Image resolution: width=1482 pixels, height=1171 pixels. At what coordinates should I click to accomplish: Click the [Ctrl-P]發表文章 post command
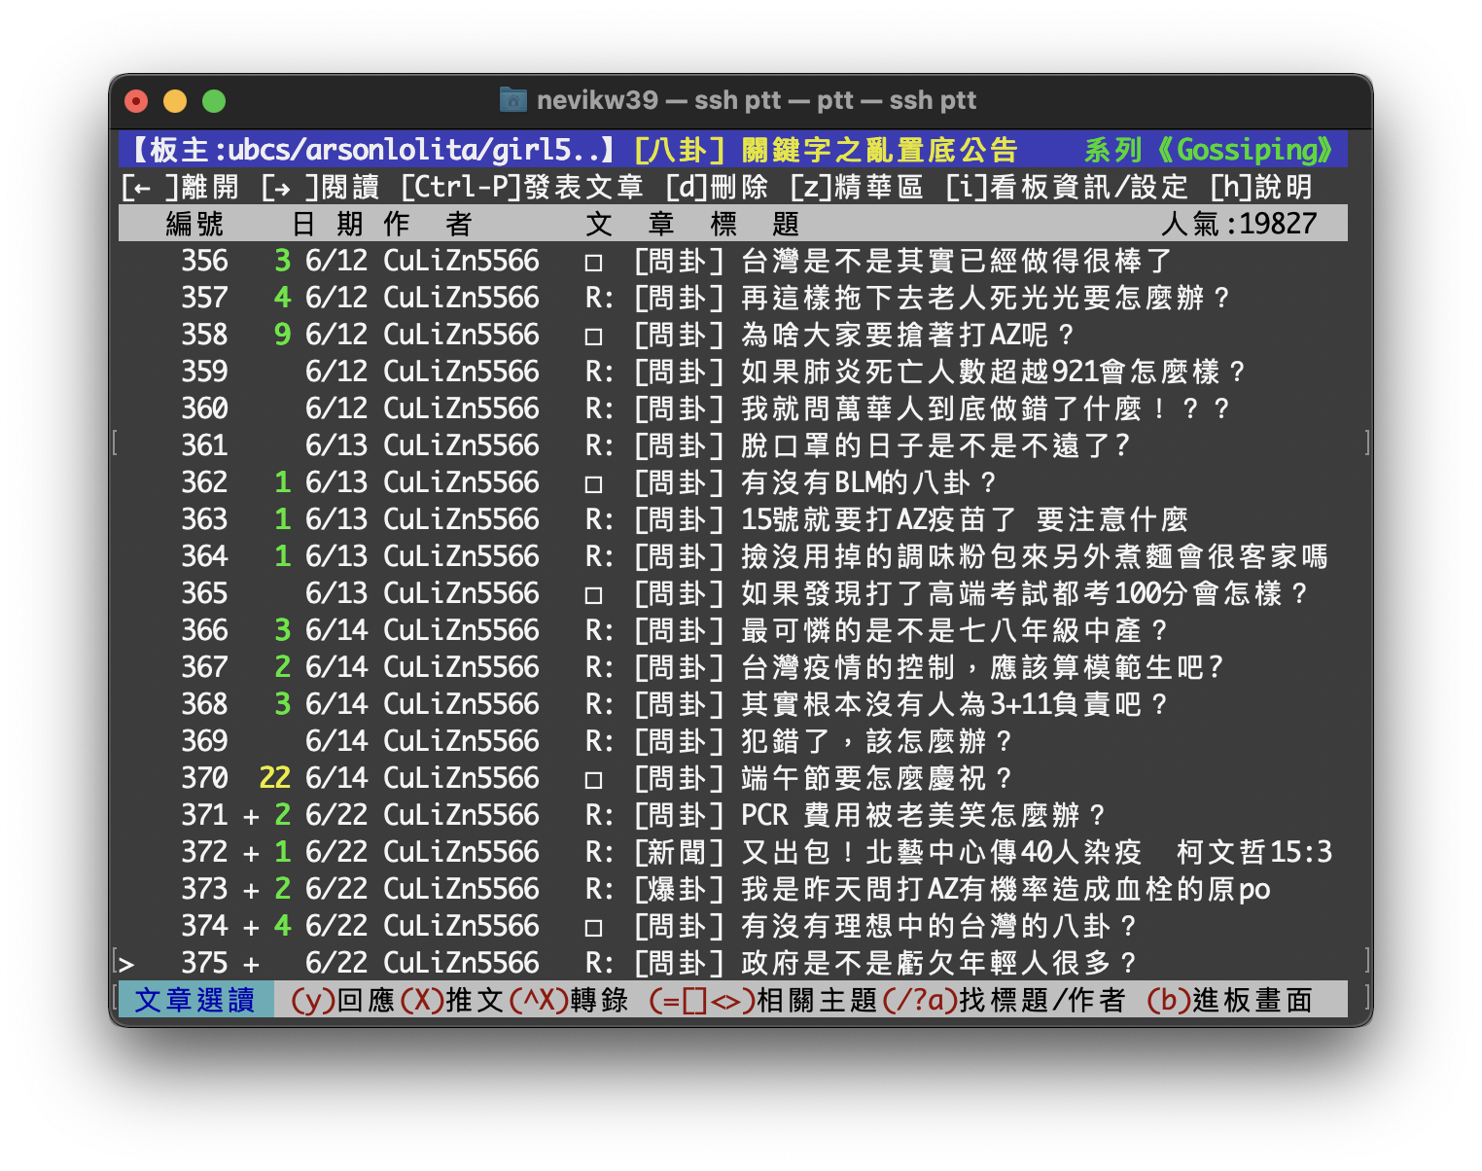(522, 187)
